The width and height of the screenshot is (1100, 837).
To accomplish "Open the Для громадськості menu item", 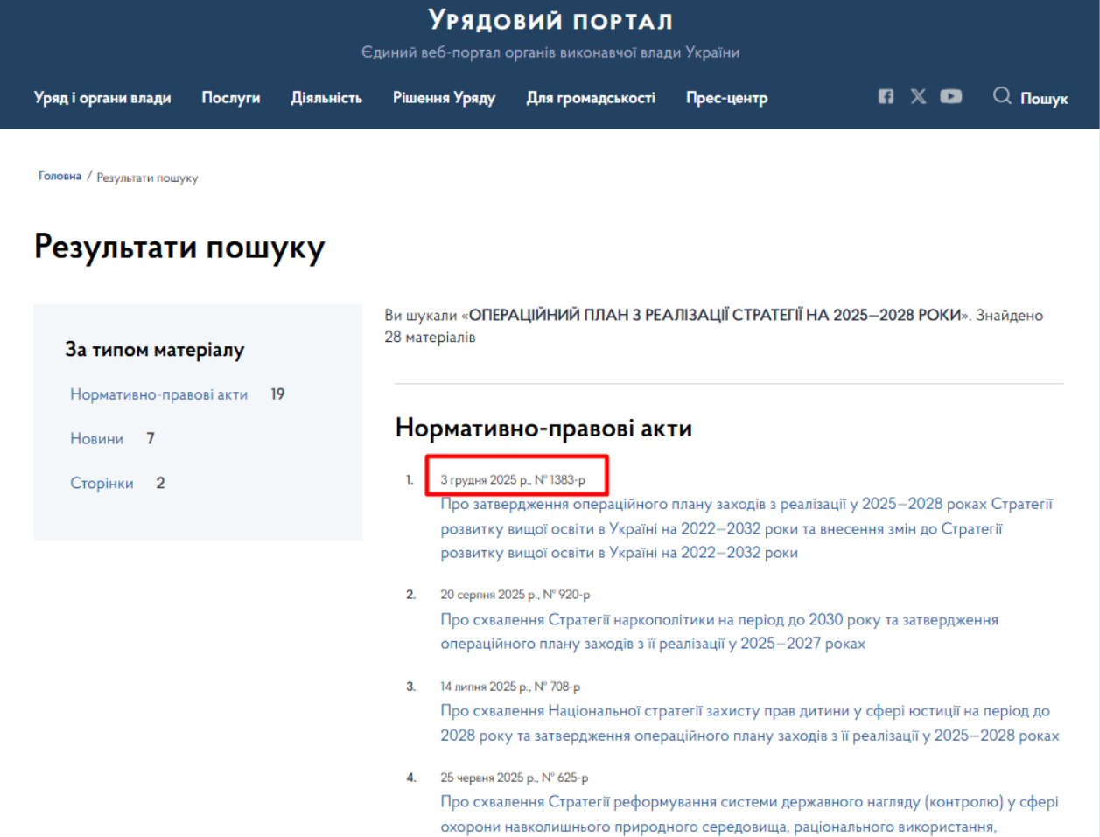I will [x=591, y=98].
